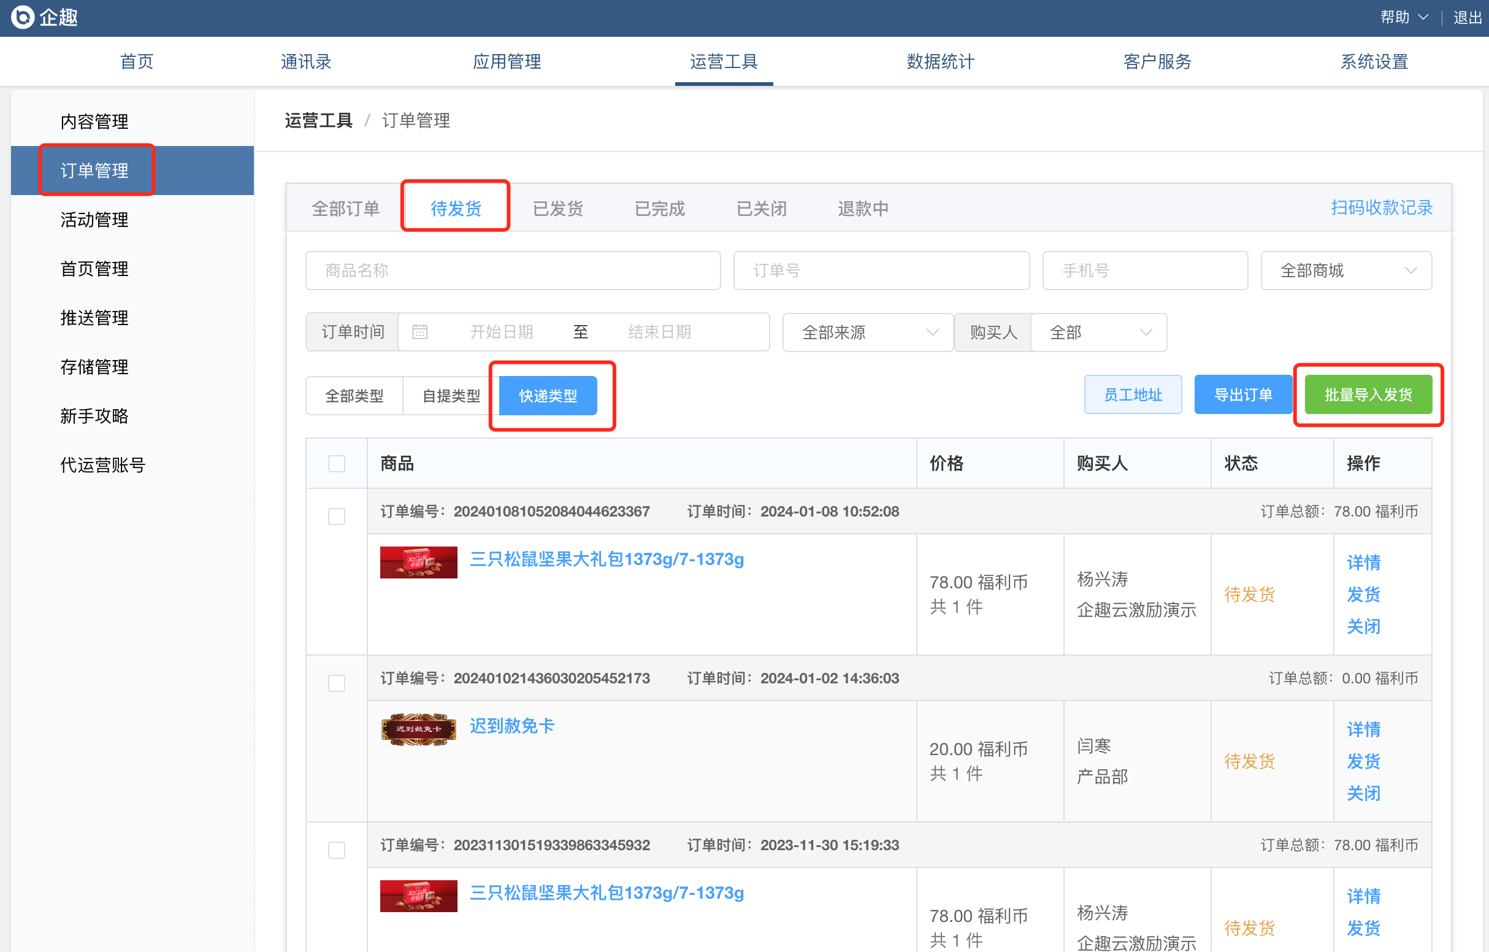Tick the select-all checkbox in the table header
Image resolution: width=1489 pixels, height=952 pixels.
tap(337, 463)
